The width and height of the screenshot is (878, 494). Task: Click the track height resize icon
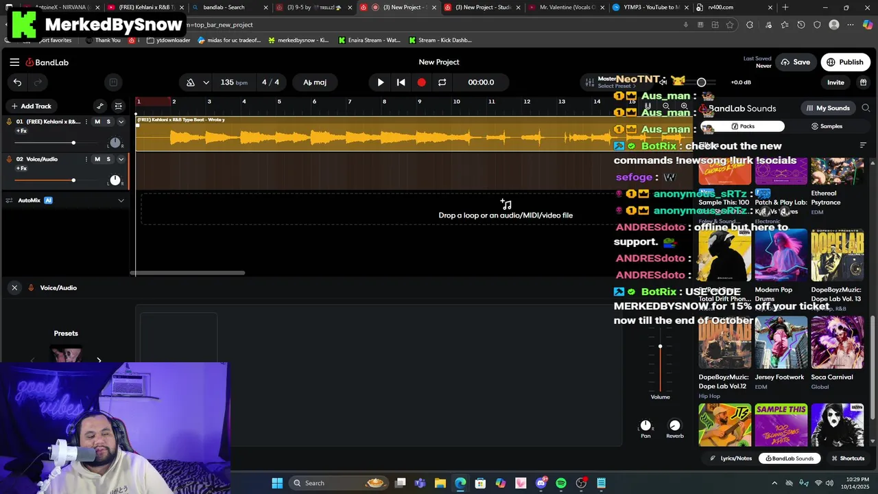click(x=119, y=106)
